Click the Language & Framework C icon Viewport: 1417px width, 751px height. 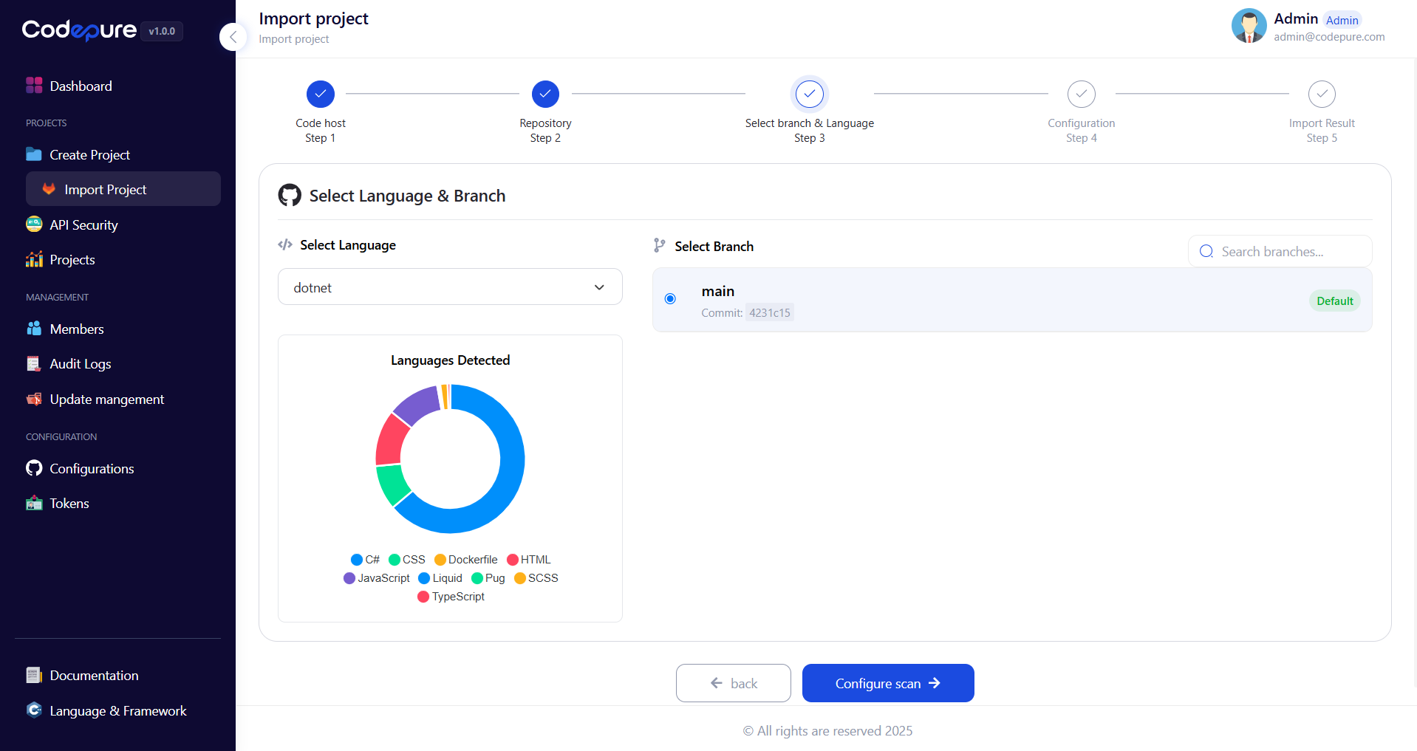pos(34,710)
